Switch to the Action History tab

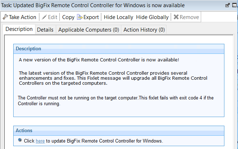pos(144,30)
